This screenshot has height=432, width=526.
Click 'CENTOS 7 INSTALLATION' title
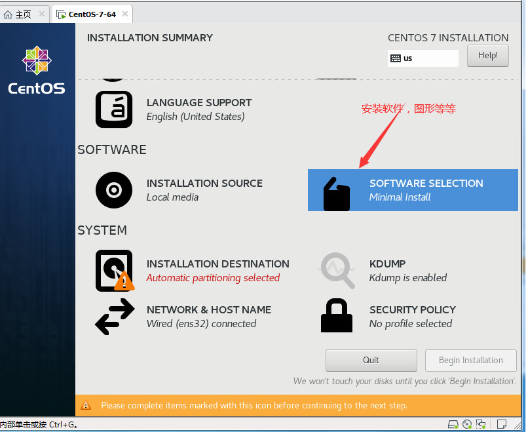[x=448, y=37]
